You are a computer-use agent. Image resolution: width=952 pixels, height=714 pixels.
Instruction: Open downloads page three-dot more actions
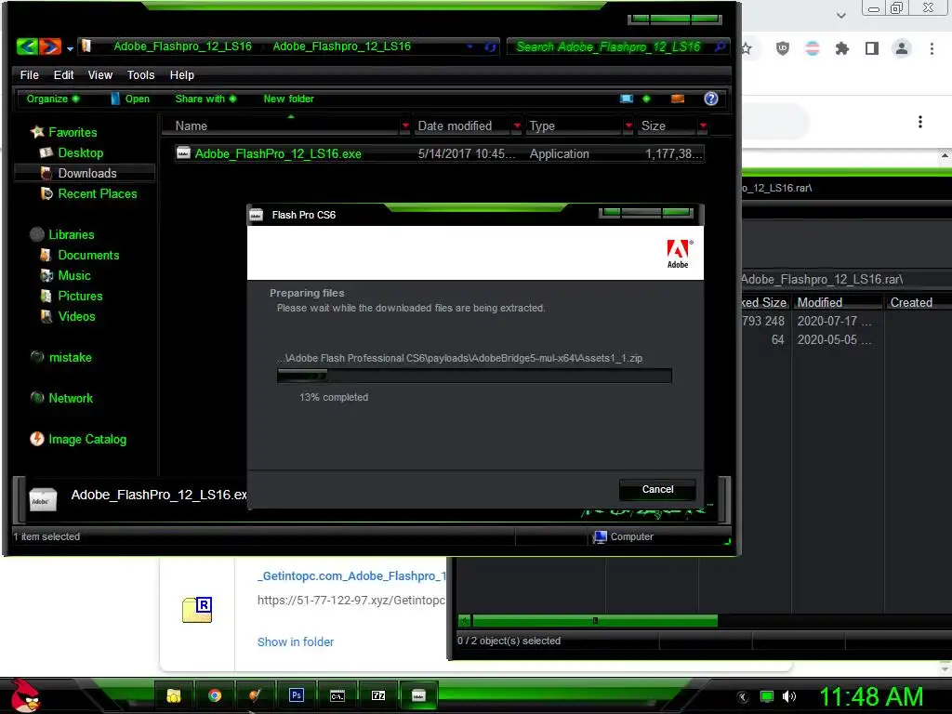coord(919,122)
